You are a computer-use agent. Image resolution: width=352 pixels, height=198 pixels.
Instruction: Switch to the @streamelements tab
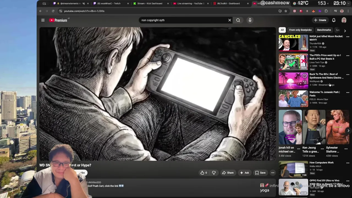pos(71,4)
